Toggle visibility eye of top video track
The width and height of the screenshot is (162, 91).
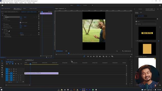coord(16,69)
